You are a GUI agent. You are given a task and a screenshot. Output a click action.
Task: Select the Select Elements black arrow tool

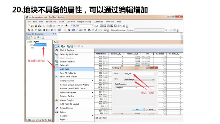69,30
